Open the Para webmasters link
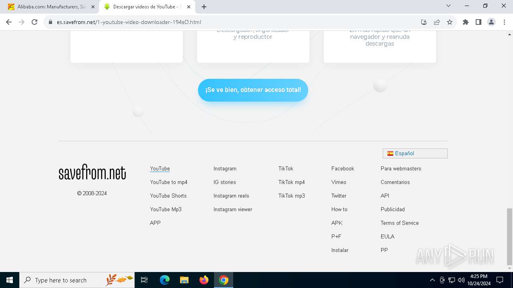The width and height of the screenshot is (513, 288). [x=401, y=169]
